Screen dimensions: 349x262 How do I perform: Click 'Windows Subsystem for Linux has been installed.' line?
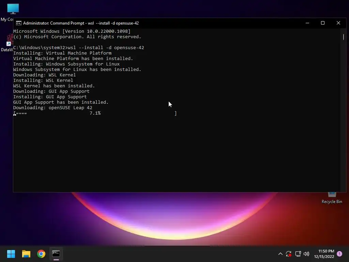click(77, 70)
